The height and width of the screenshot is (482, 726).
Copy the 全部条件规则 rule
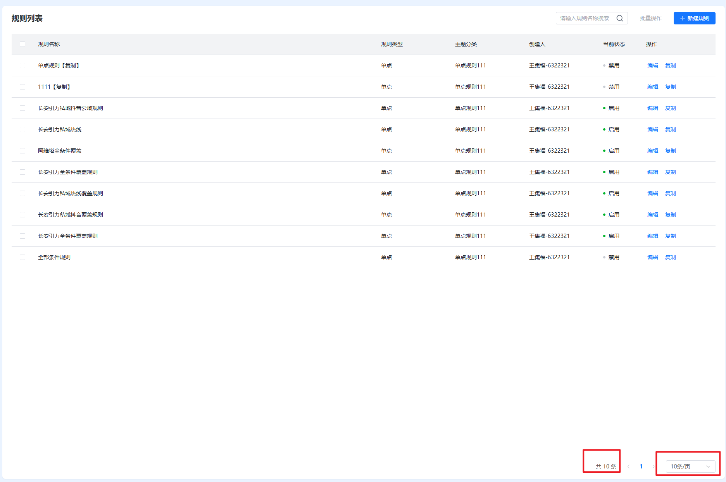(x=670, y=257)
